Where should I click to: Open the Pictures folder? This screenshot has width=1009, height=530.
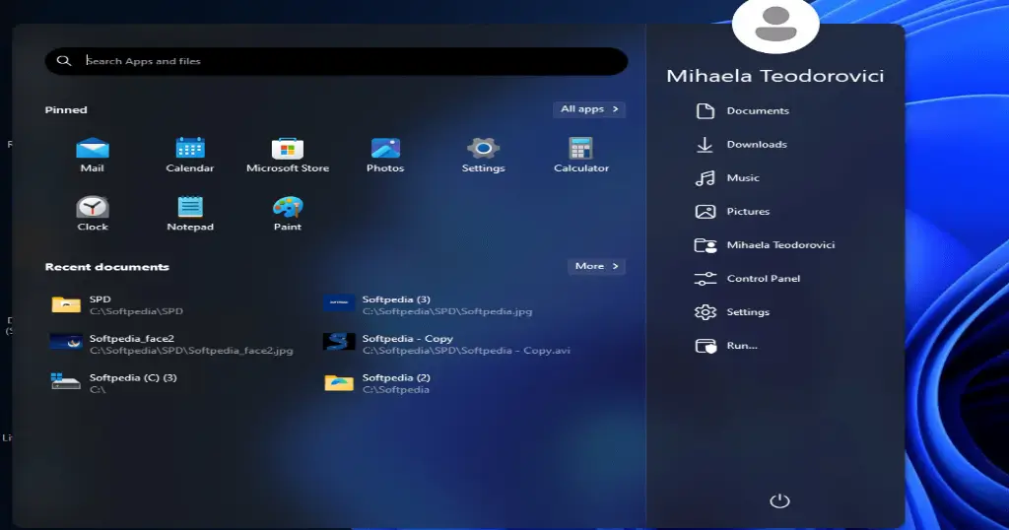(x=732, y=211)
